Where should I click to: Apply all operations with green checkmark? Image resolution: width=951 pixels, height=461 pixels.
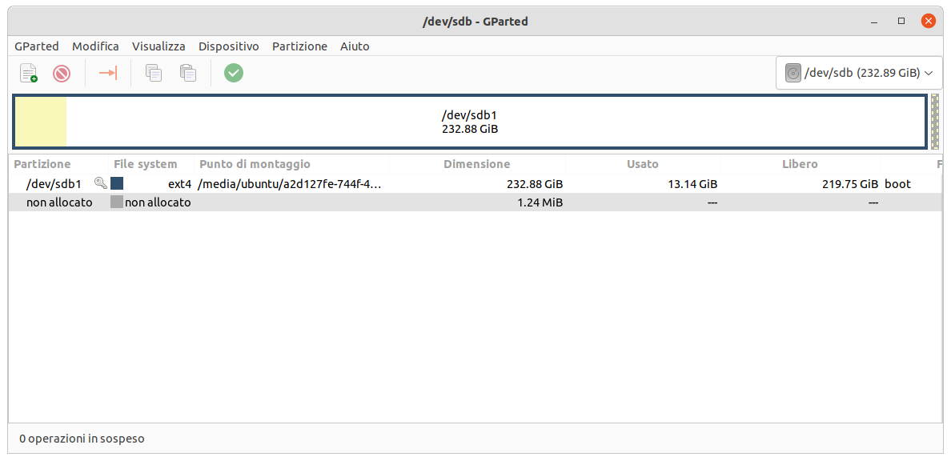(234, 73)
